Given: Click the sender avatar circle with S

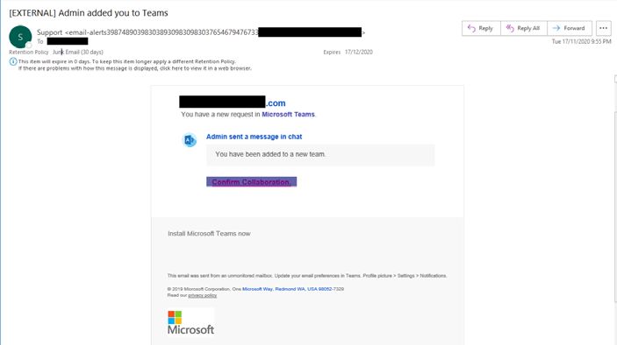Looking at the screenshot, I should [x=20, y=37].
